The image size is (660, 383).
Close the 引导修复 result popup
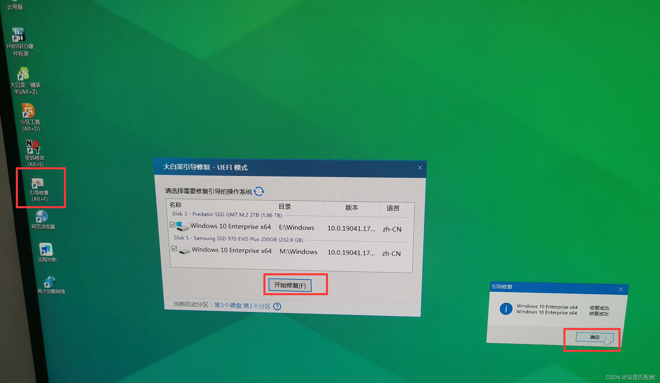pyautogui.click(x=621, y=290)
